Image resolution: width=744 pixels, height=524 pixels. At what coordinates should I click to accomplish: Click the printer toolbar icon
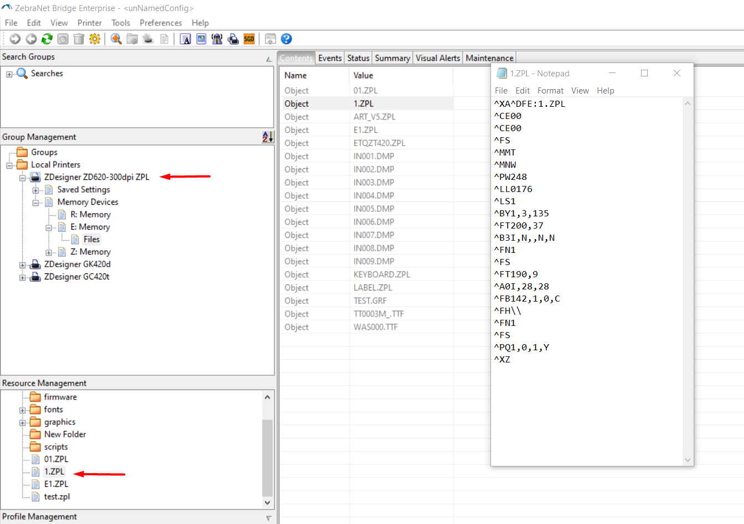pos(233,39)
